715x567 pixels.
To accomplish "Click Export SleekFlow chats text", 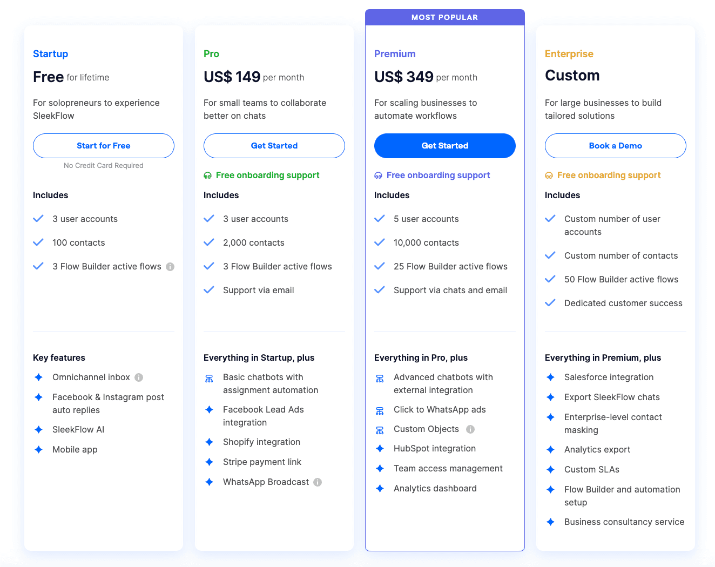I will 612,397.
